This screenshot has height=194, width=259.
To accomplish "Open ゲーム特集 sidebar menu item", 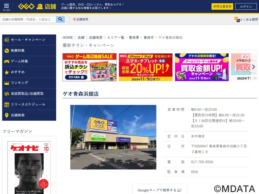I will pos(29,61).
